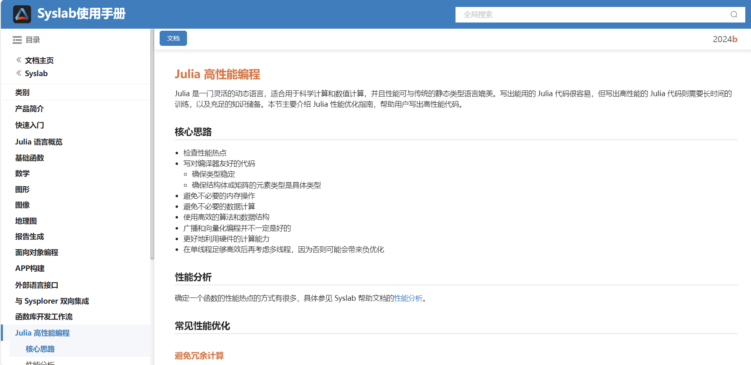The image size is (751, 365).
Task: Jump to 核心思路 sidebar subsection
Action: pyautogui.click(x=40, y=349)
